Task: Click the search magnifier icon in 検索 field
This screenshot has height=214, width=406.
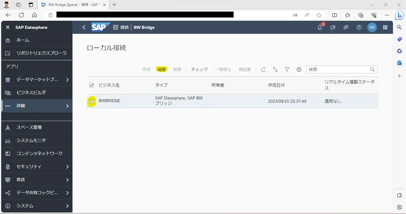Action: click(x=372, y=69)
